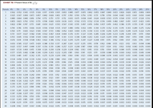Click the 18% column header
153x108 pixels.
pos(102,10)
